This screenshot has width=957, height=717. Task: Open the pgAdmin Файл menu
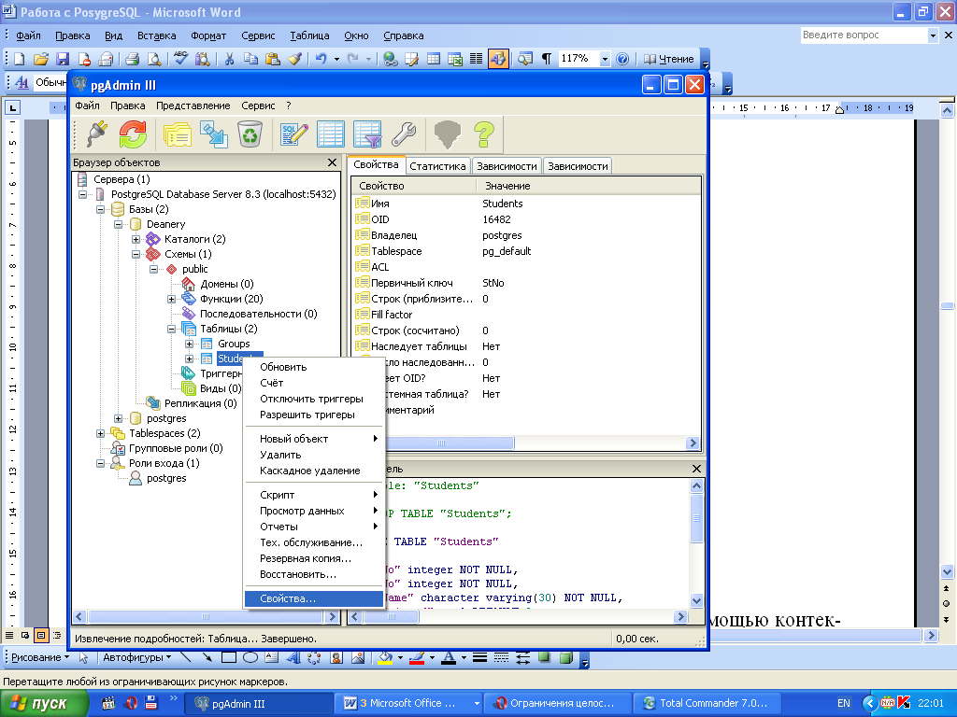coord(87,105)
